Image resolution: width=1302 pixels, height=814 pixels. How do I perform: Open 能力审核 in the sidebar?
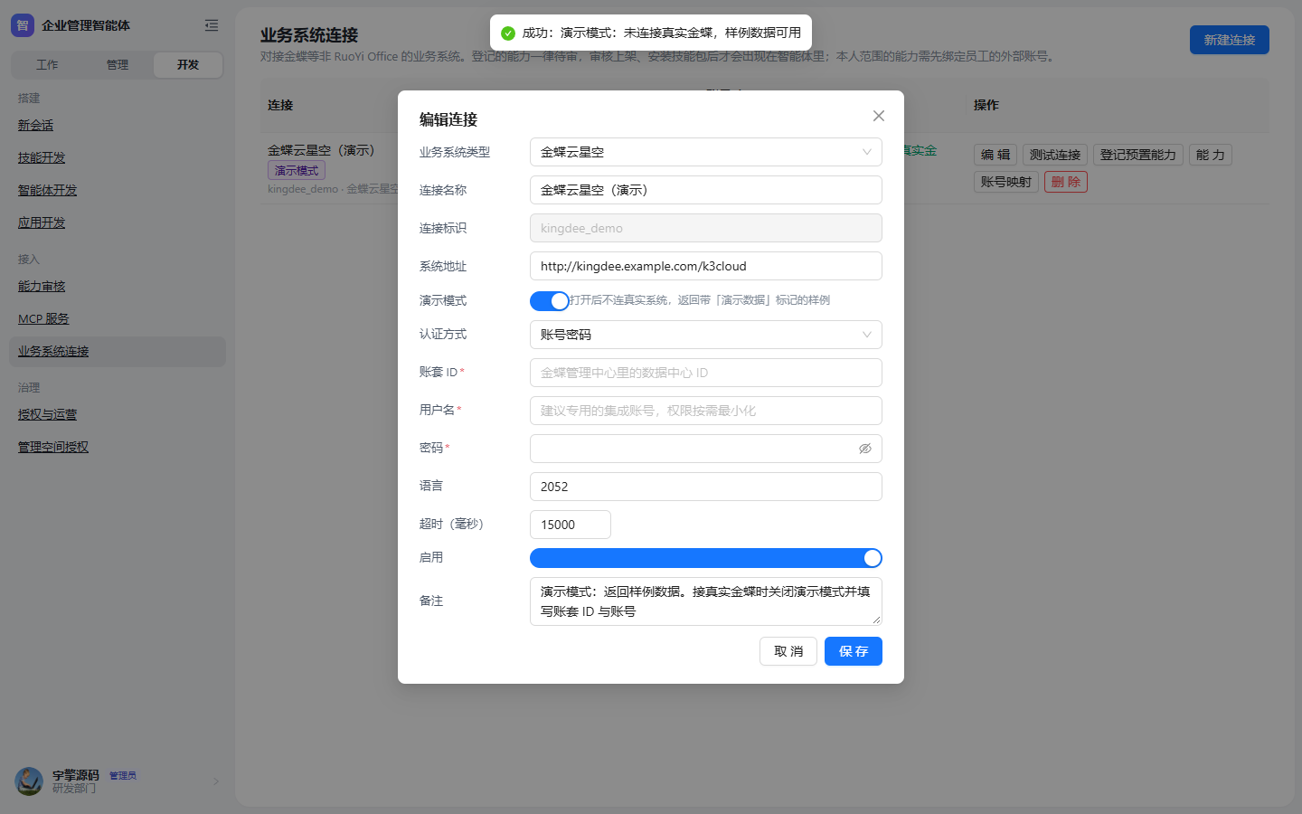42,287
